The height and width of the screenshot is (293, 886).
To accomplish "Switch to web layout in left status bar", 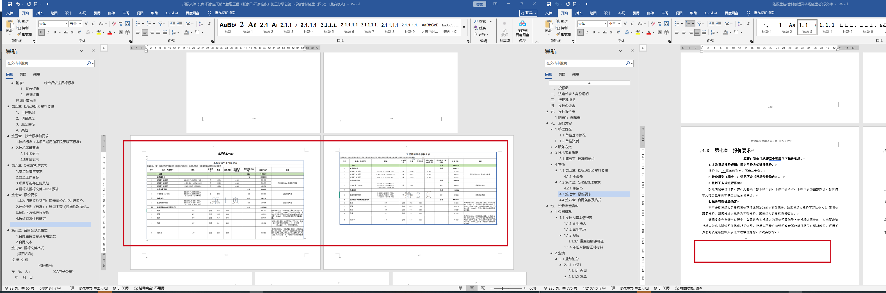I will point(483,288).
